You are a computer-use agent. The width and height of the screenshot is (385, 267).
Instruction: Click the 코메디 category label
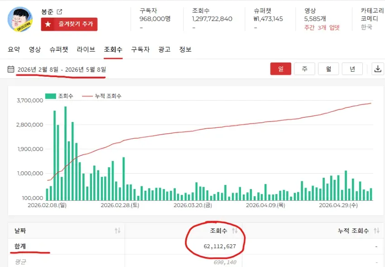pyautogui.click(x=369, y=19)
